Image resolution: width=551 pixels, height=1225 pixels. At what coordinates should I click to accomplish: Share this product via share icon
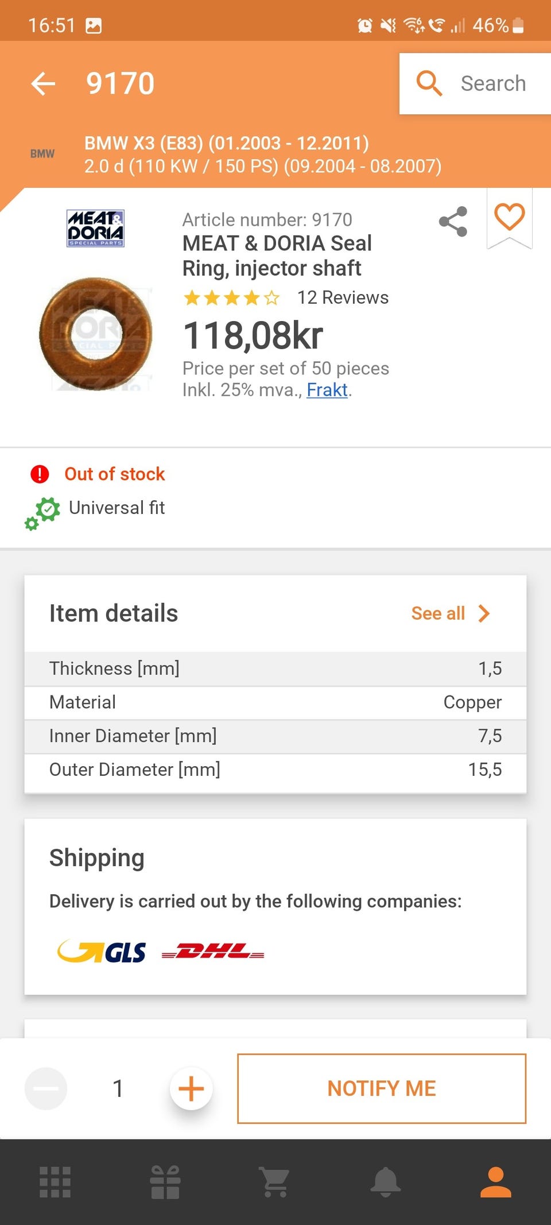453,222
